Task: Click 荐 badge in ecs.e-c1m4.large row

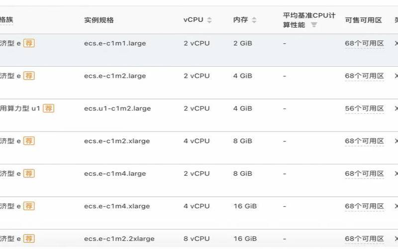Action: [29, 173]
